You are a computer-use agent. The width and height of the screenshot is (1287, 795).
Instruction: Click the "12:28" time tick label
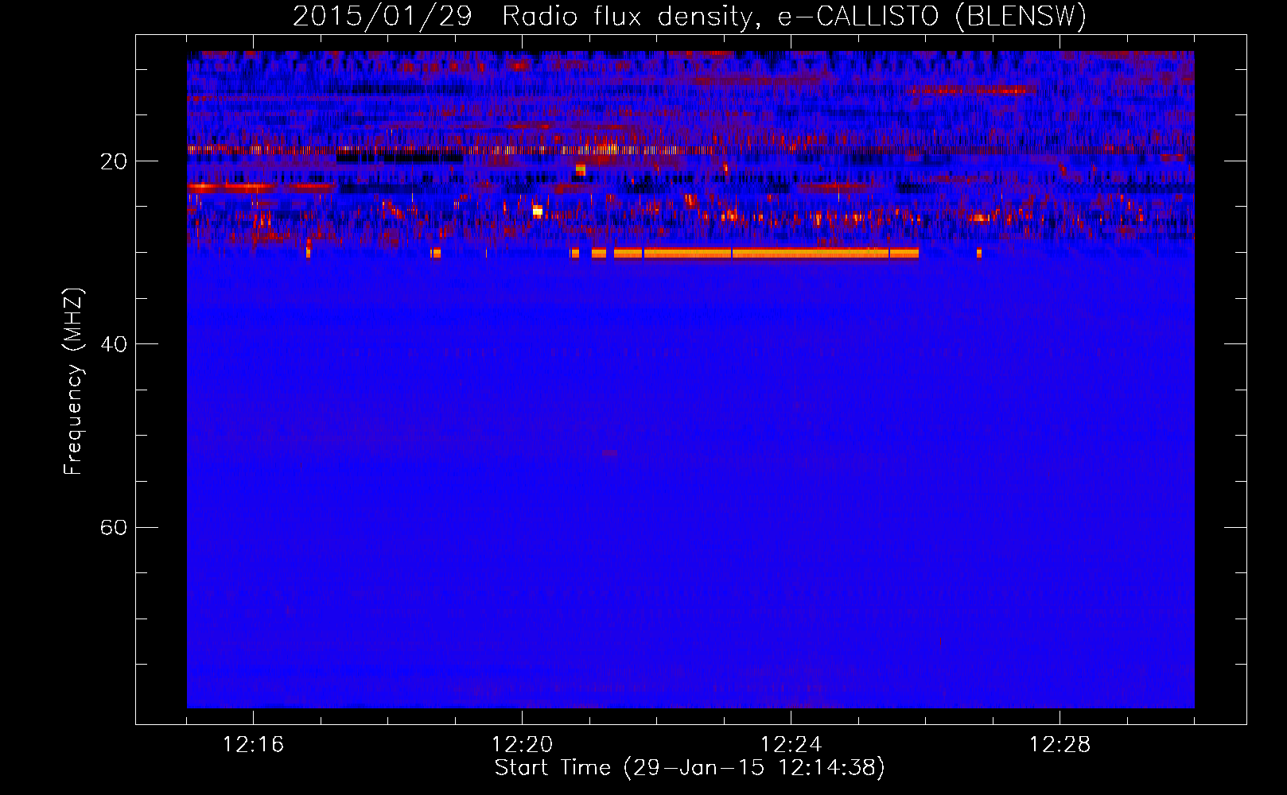(1060, 745)
